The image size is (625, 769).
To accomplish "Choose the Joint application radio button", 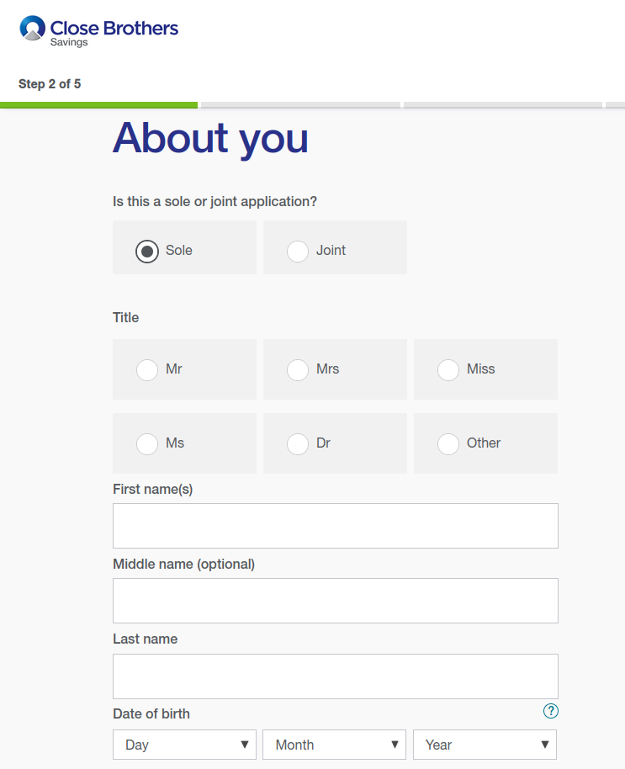I will 298,251.
